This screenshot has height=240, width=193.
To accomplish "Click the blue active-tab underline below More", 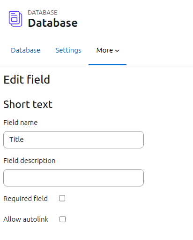I will click(x=107, y=64).
